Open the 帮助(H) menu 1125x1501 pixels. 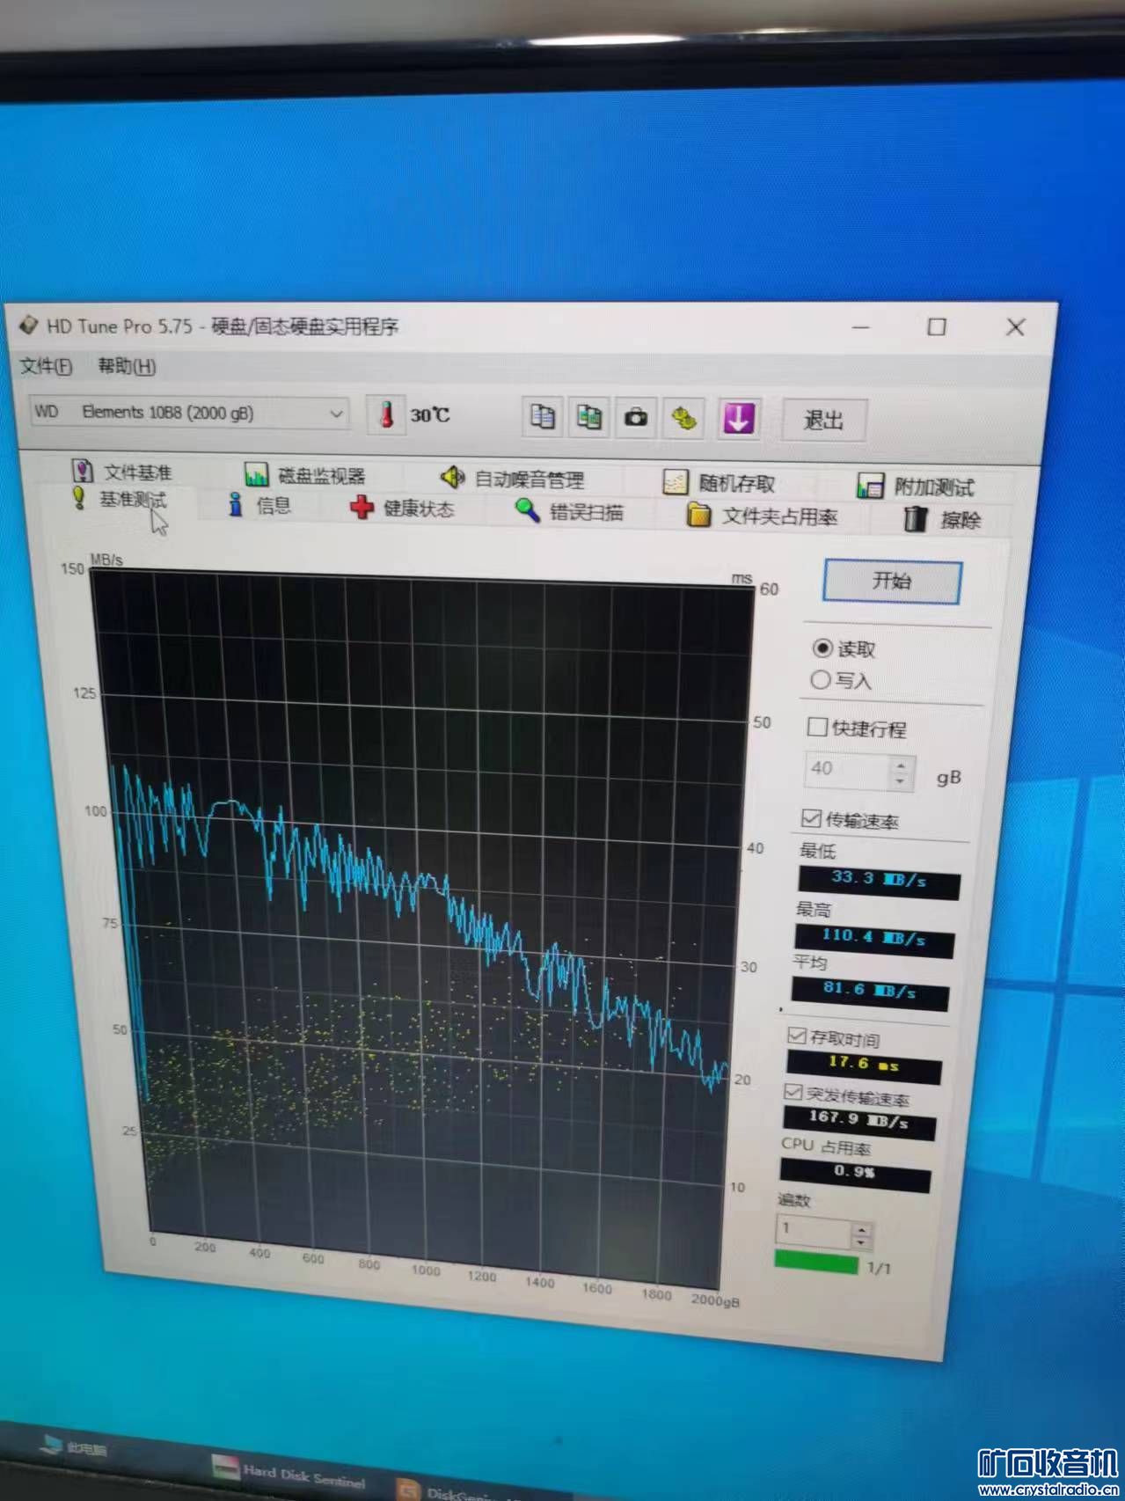click(127, 366)
